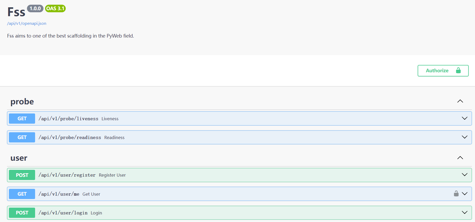The height and width of the screenshot is (222, 475).
Task: Click the GET badge for probe/readiness
Action: pyautogui.click(x=22, y=137)
